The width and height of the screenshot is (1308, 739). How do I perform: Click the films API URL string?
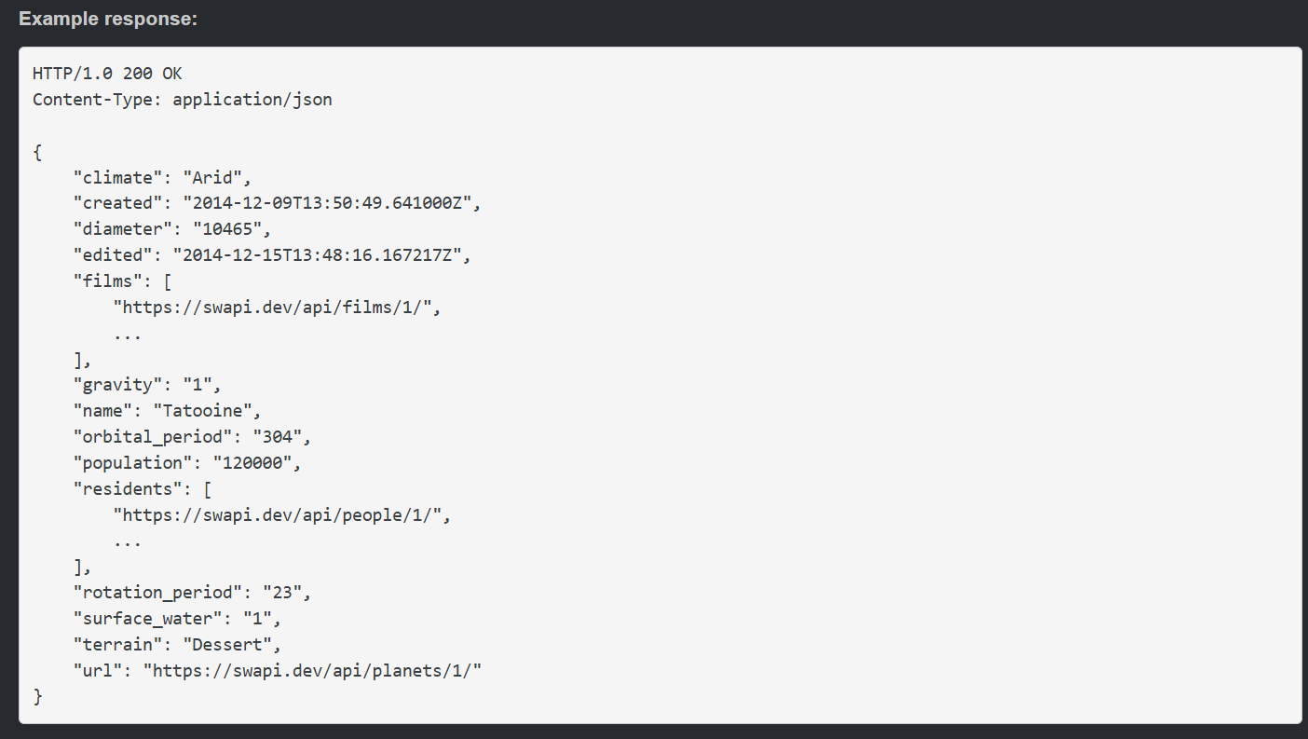276,307
